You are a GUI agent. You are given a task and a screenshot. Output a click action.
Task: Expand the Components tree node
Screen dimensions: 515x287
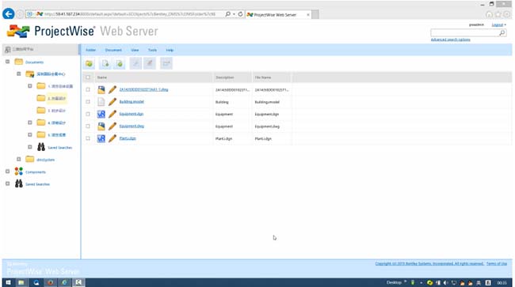pyautogui.click(x=8, y=172)
